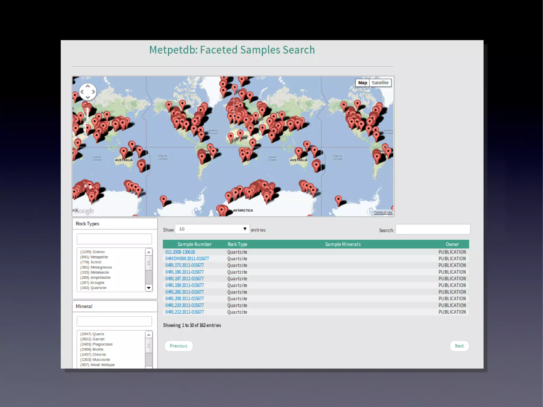The image size is (543, 407).
Task: Sort by Sample Number column header
Action: click(x=194, y=244)
